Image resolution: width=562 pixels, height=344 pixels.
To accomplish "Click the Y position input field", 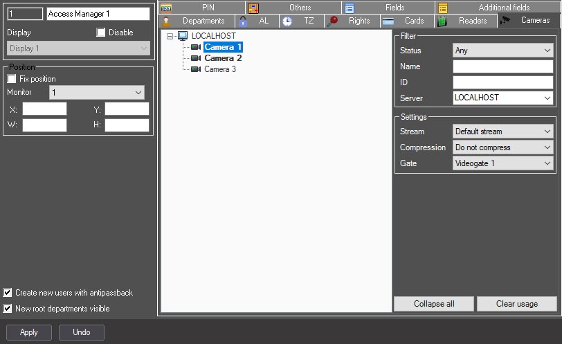I will (x=127, y=109).
